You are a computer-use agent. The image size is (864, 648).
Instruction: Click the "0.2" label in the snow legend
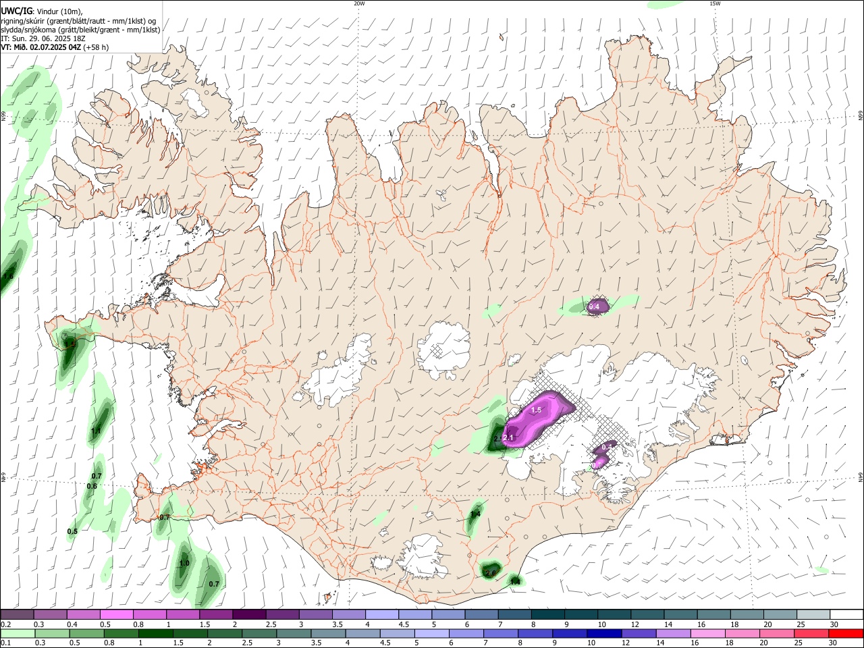click(x=5, y=624)
